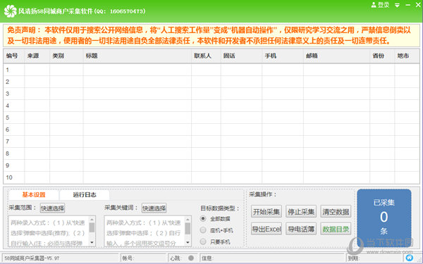Click the 登录 user login icon
The width and height of the screenshot is (423, 264).
coord(374,5)
